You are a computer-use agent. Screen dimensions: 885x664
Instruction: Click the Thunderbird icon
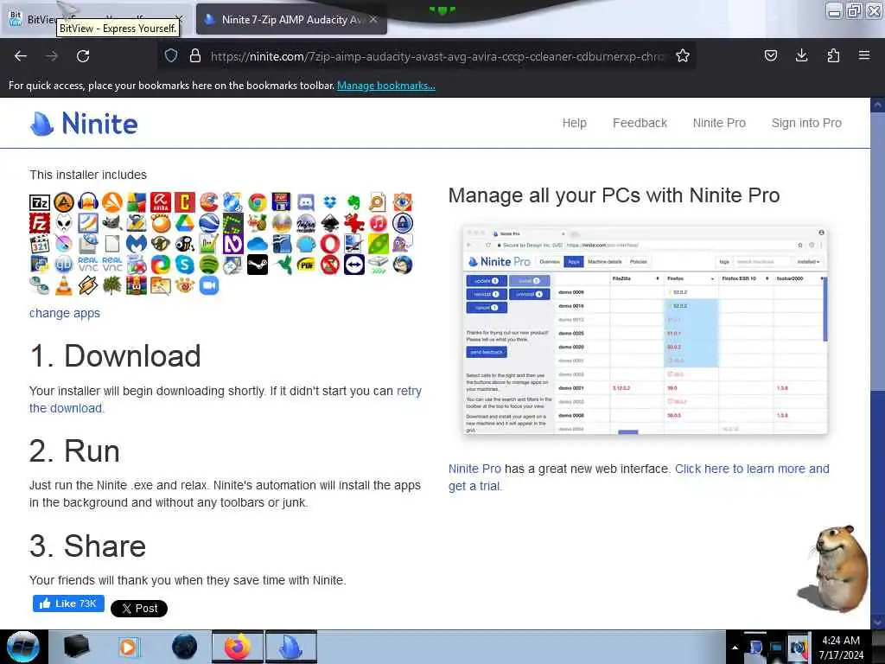403,265
